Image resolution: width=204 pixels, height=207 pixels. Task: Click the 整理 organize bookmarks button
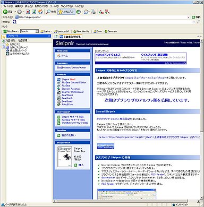point(23,40)
